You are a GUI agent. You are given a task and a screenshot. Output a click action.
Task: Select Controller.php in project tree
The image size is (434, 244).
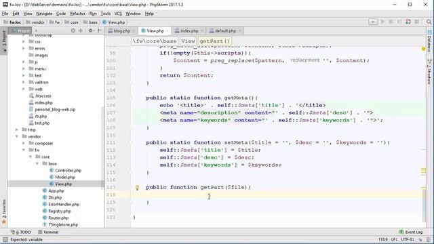(65, 170)
